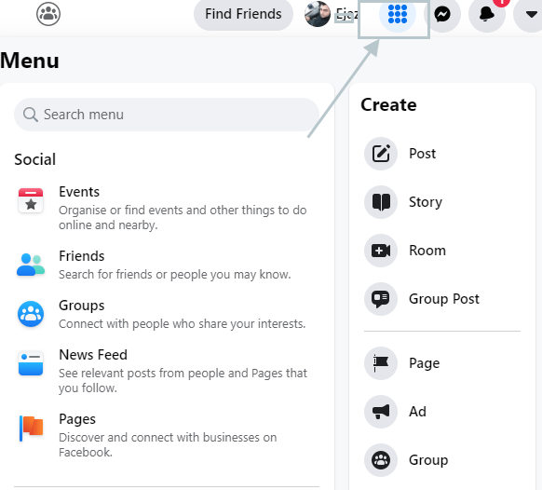Click the blue Groups circle icon

pos(31,314)
